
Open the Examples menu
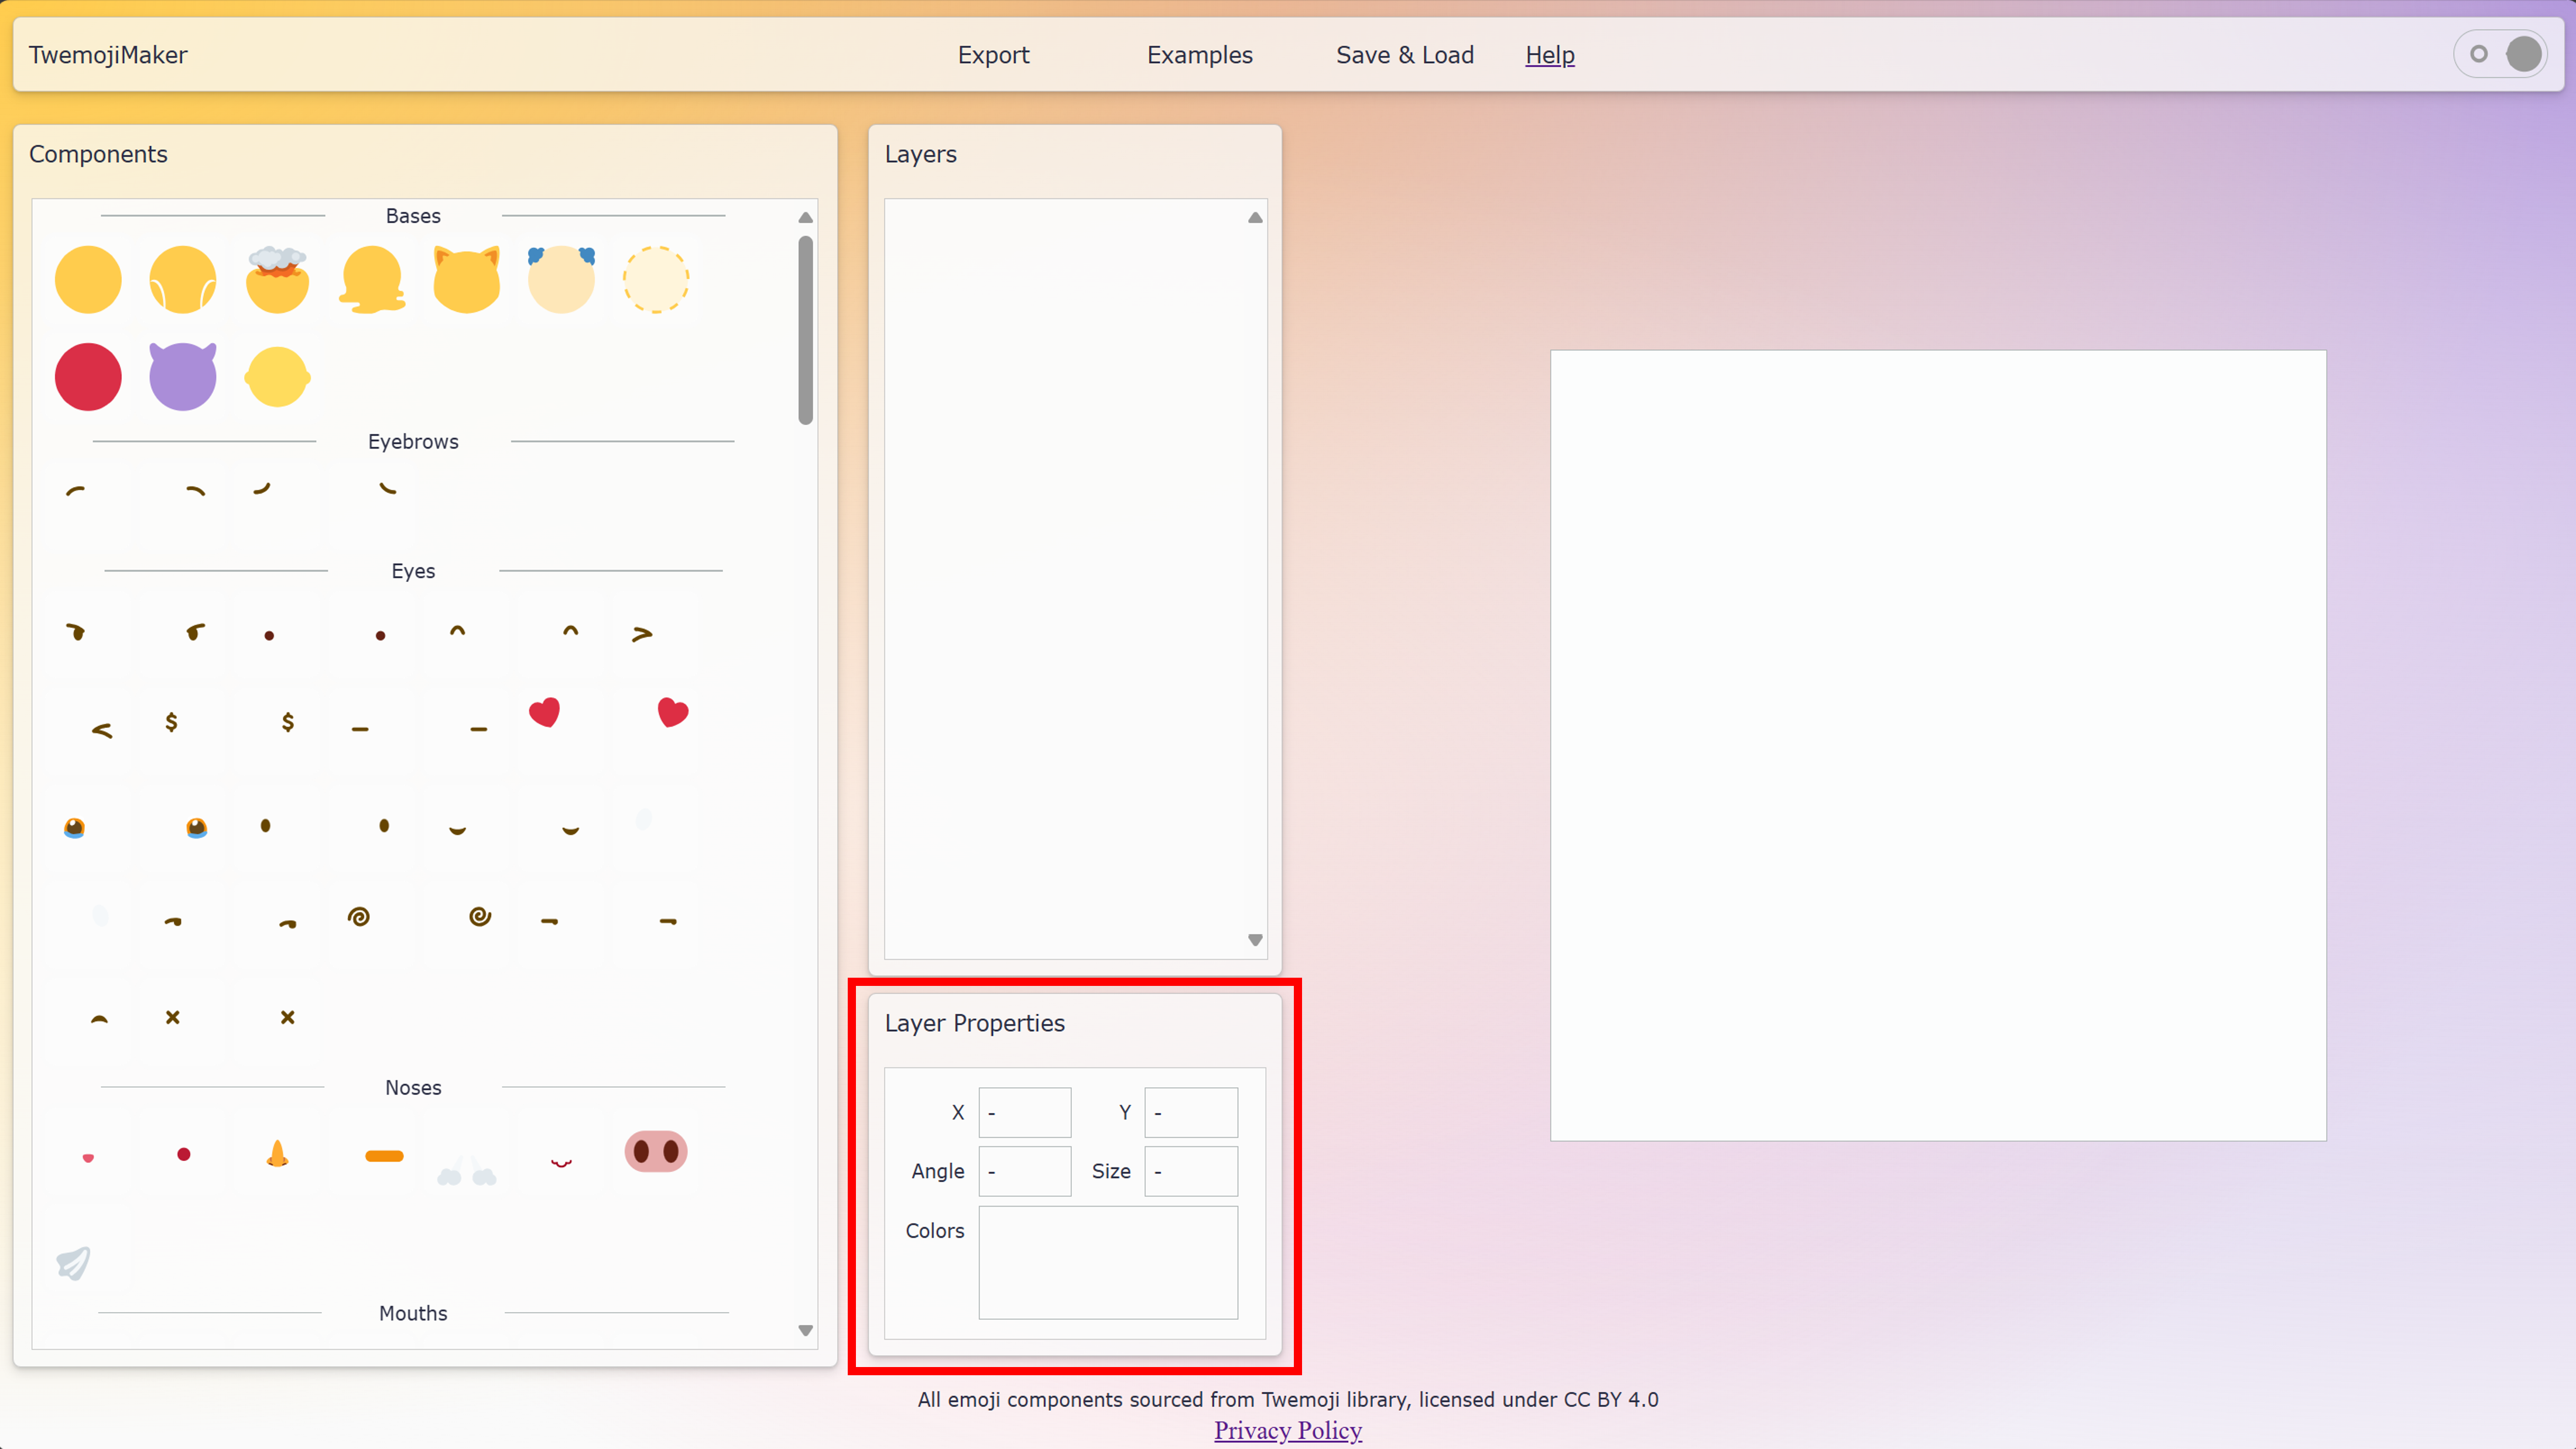[1199, 55]
